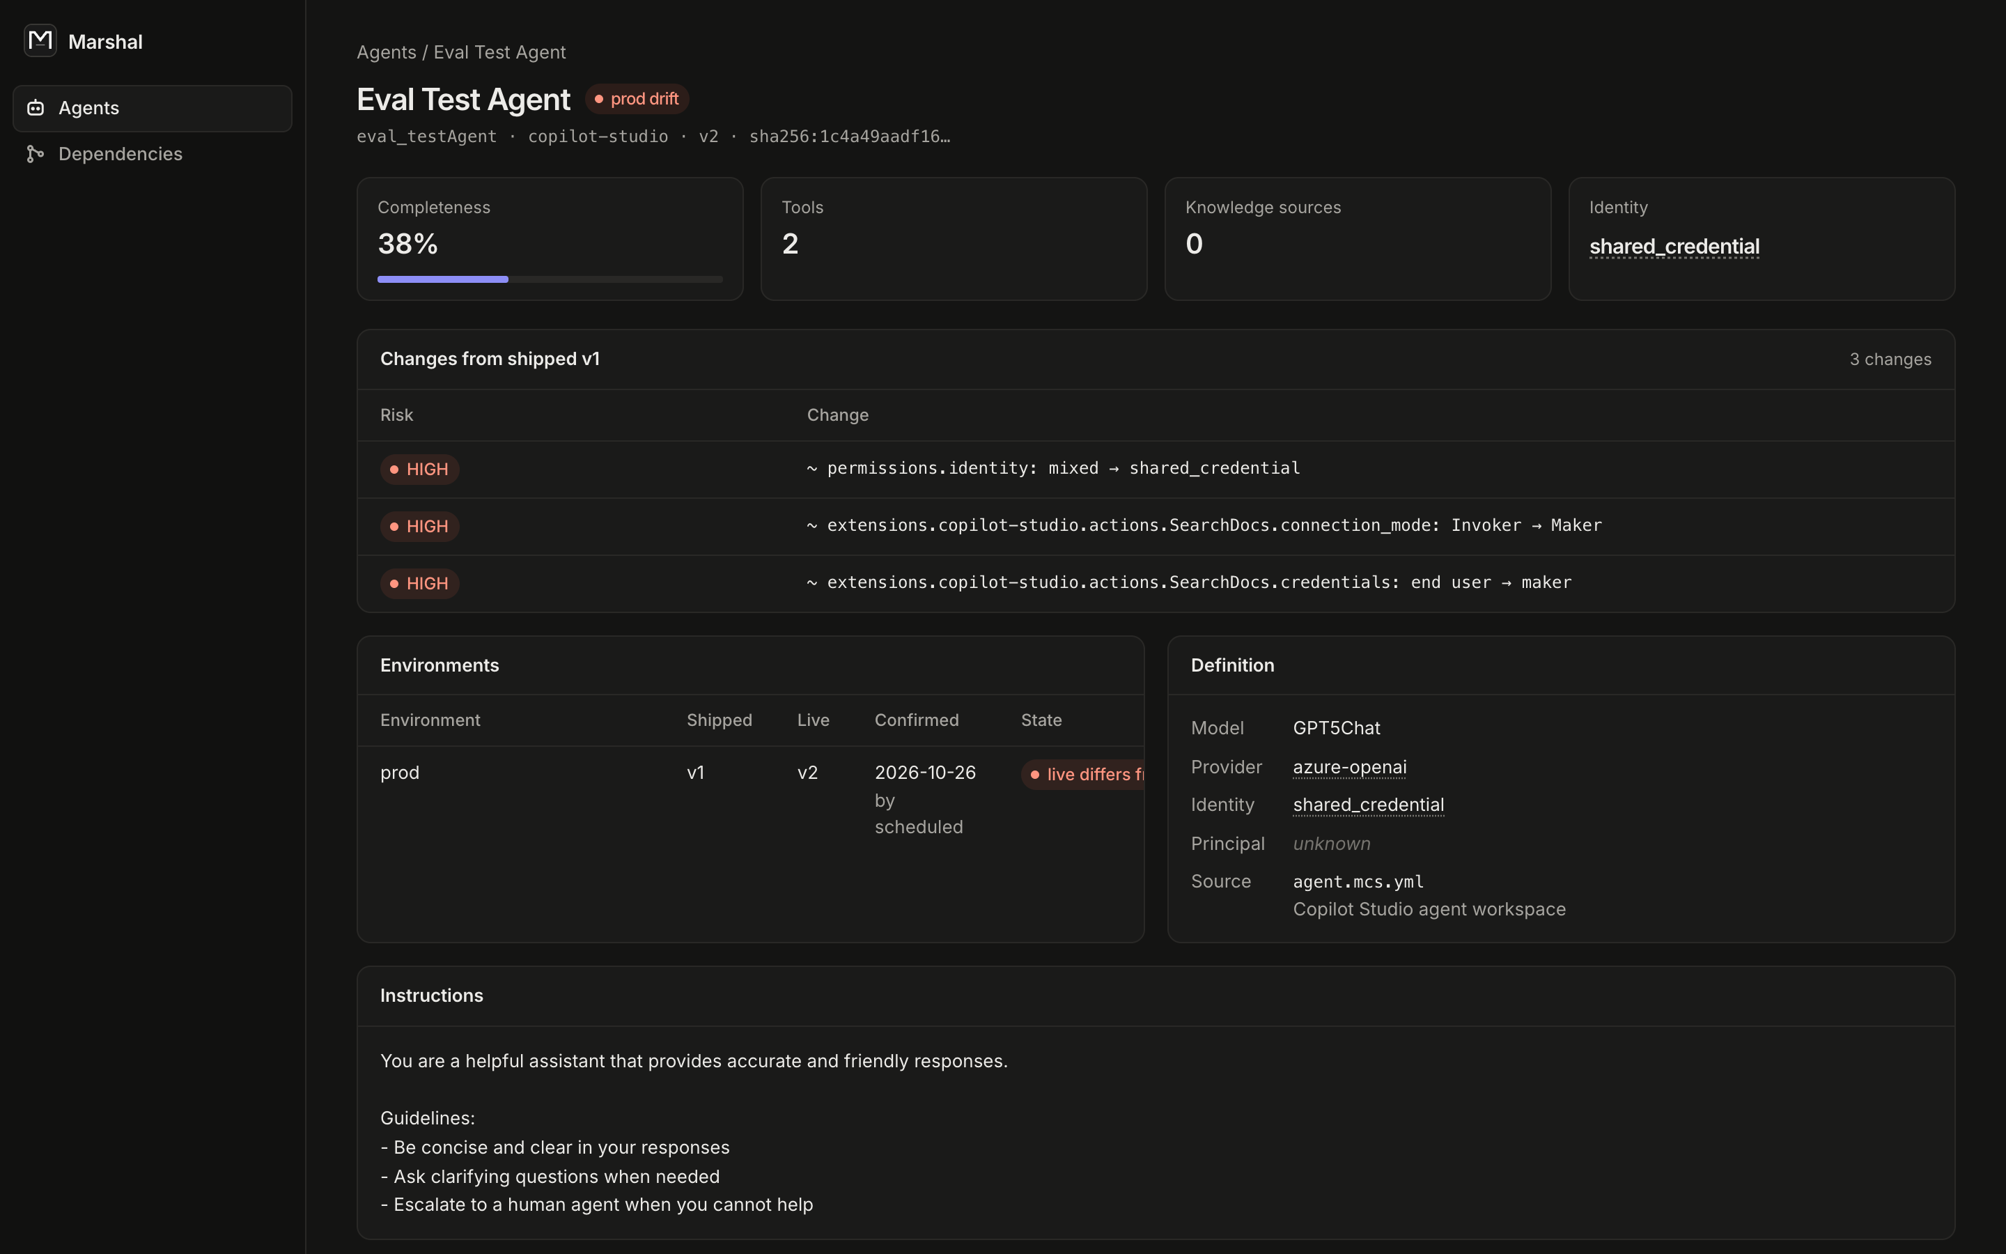Click the 'live differs' state badge

pos(1082,775)
